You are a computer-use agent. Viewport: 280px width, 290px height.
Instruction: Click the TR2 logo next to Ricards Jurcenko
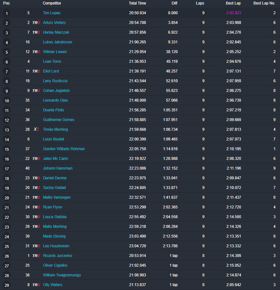click(36, 256)
